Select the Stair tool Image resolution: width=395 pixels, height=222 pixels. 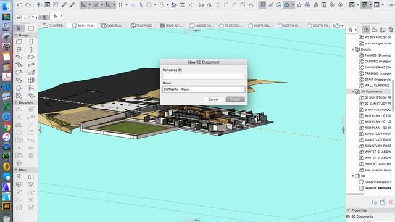19,65
